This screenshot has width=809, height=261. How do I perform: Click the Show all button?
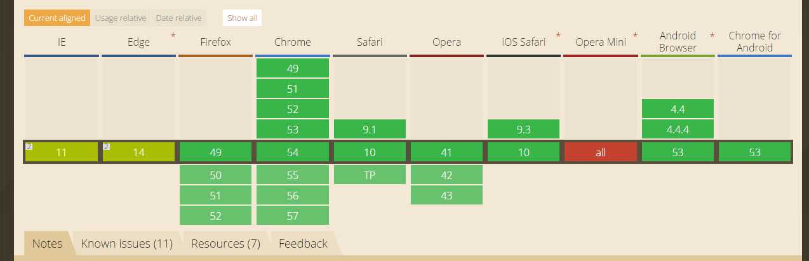[x=242, y=18]
